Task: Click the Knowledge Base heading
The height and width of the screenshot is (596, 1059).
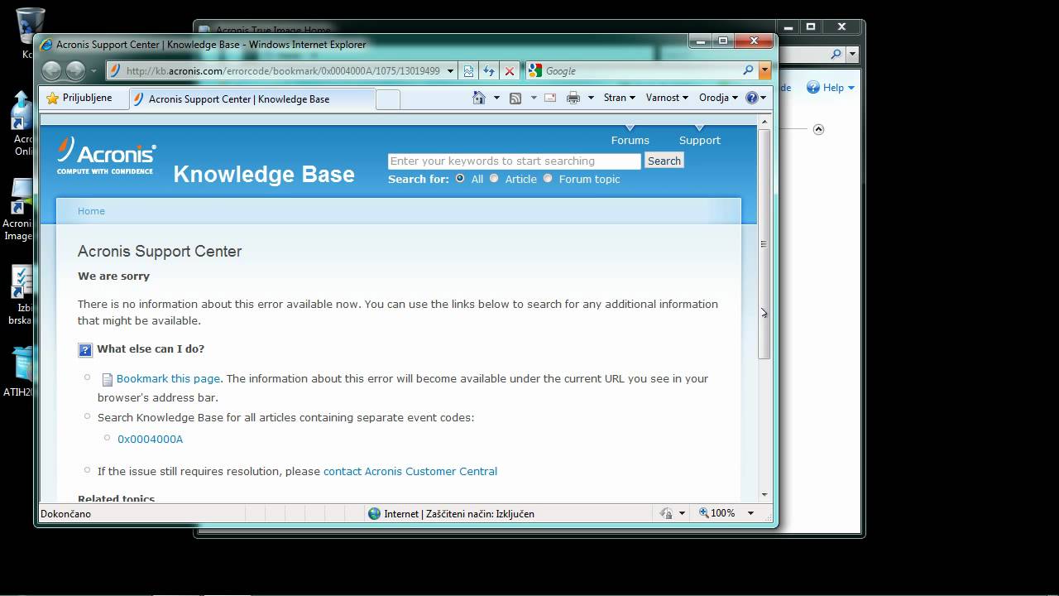Action: tap(264, 174)
